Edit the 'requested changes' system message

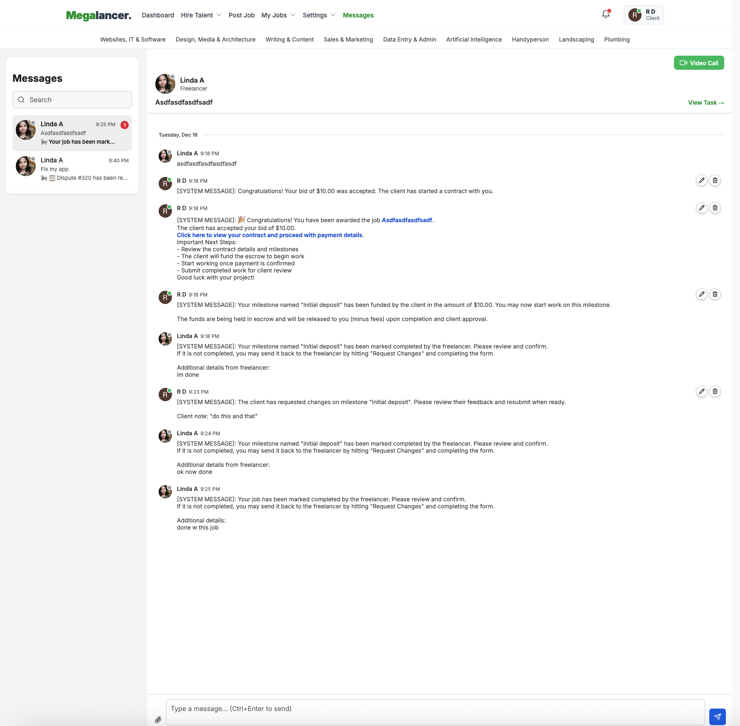pyautogui.click(x=701, y=391)
